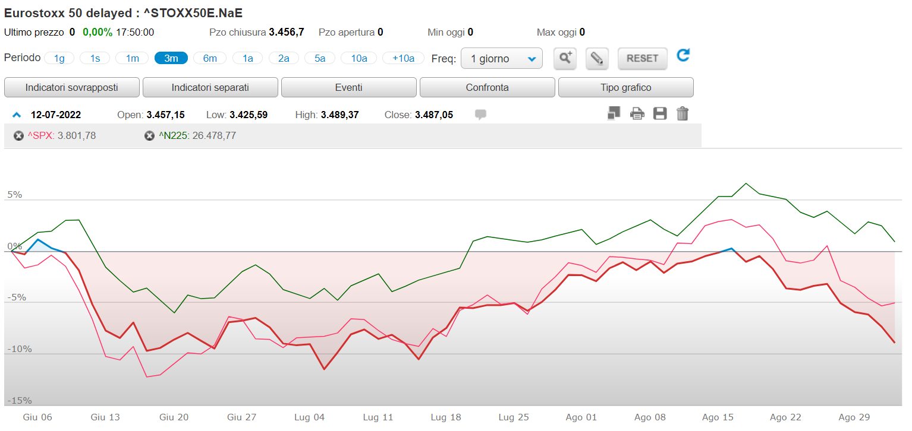Viewport: 912px width, 431px height.
Task: Set period to 1g
Action: [59, 58]
